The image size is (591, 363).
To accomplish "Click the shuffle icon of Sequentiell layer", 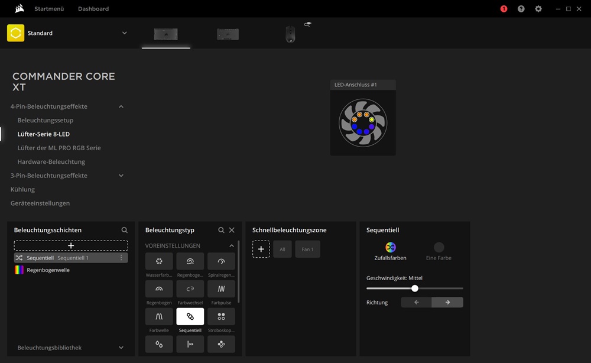I will tap(19, 258).
